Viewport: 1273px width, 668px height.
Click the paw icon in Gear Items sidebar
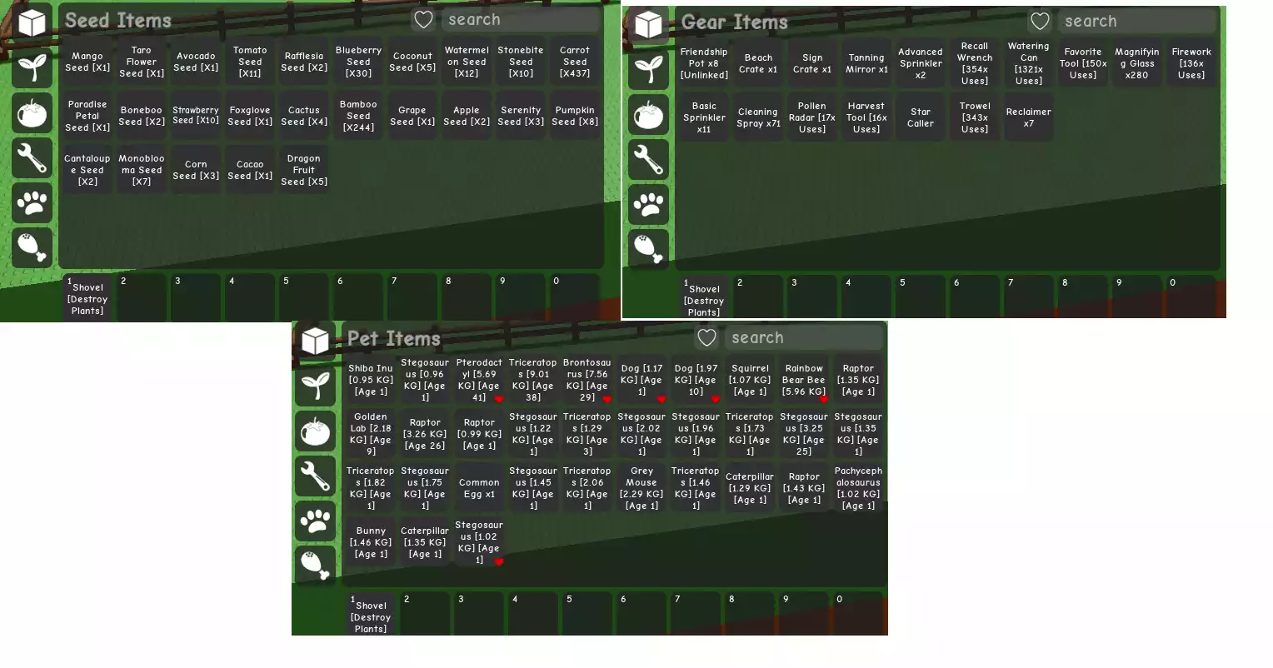coord(648,204)
